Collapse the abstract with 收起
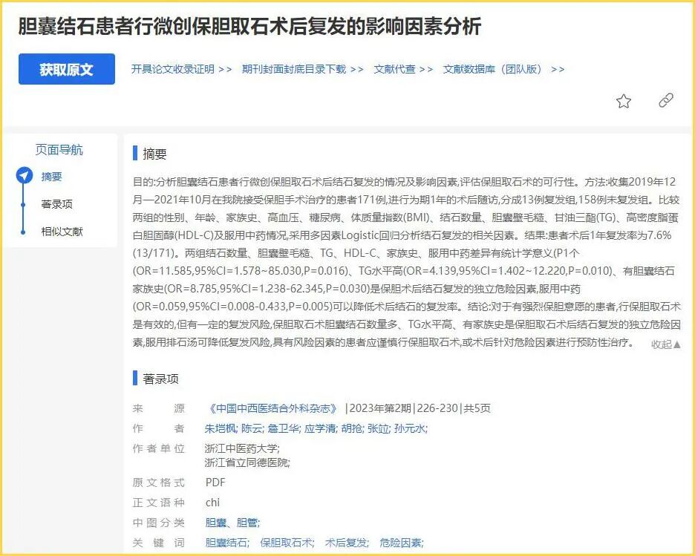Viewport: 695px width, 556px height. [x=666, y=344]
